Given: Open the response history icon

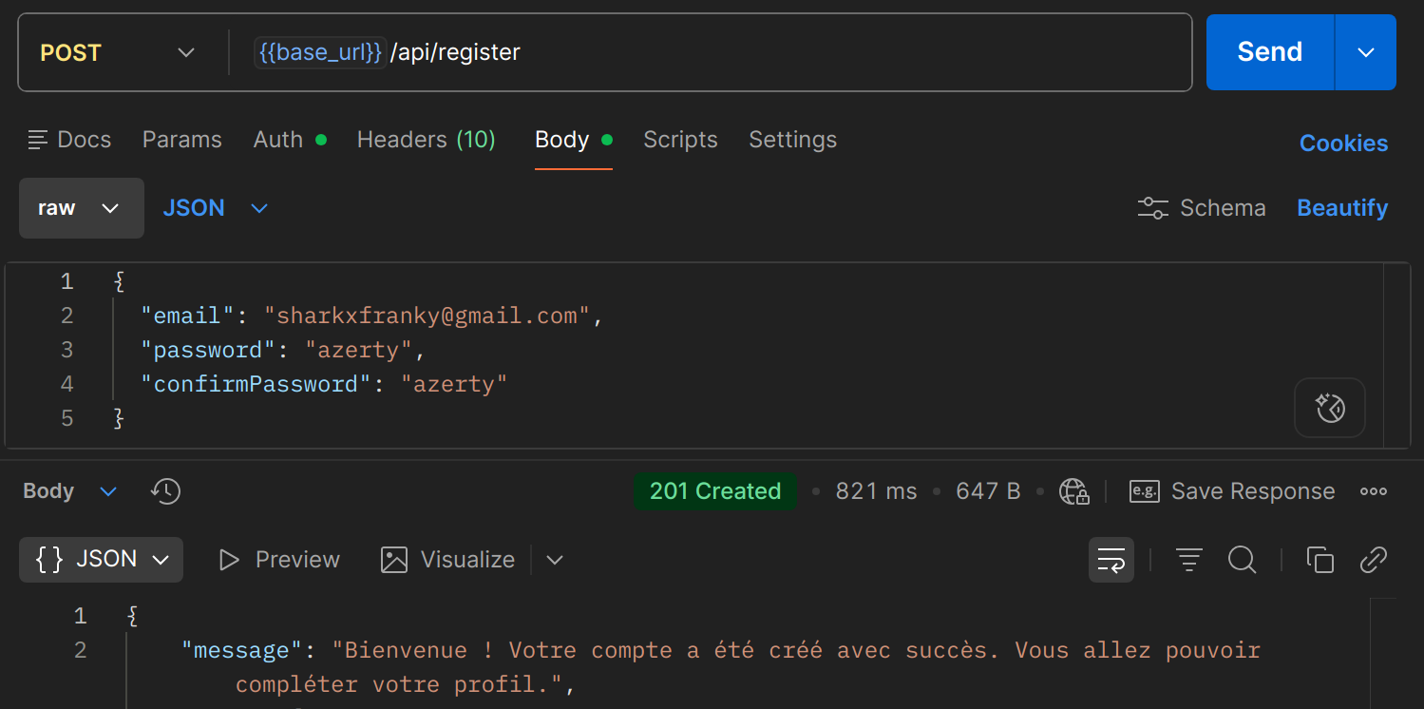Looking at the screenshot, I should [165, 491].
